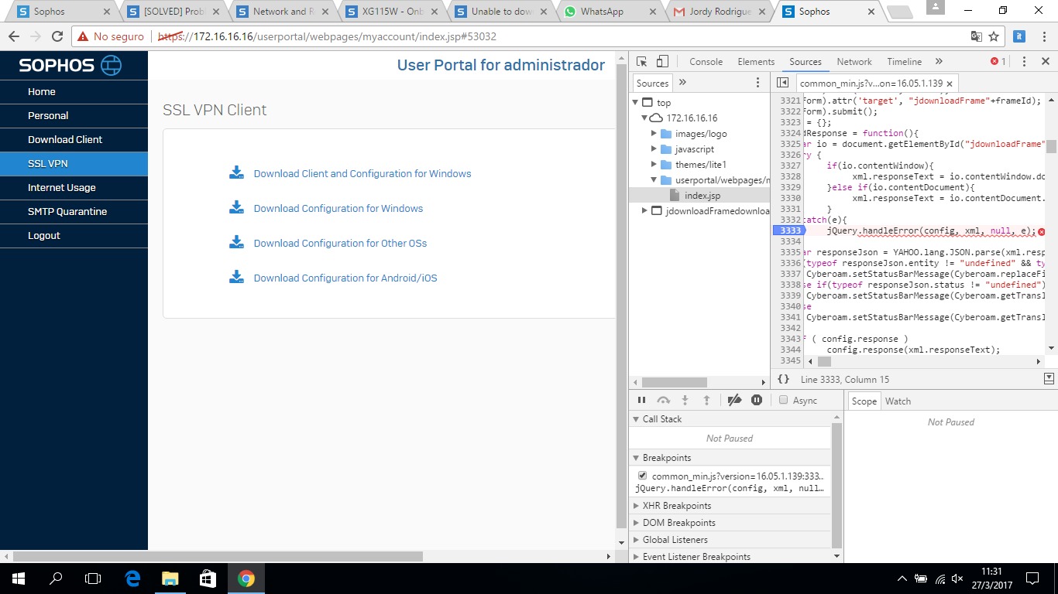Click the translate page icon in the address bar
Image resolution: width=1058 pixels, height=594 pixels.
click(976, 36)
